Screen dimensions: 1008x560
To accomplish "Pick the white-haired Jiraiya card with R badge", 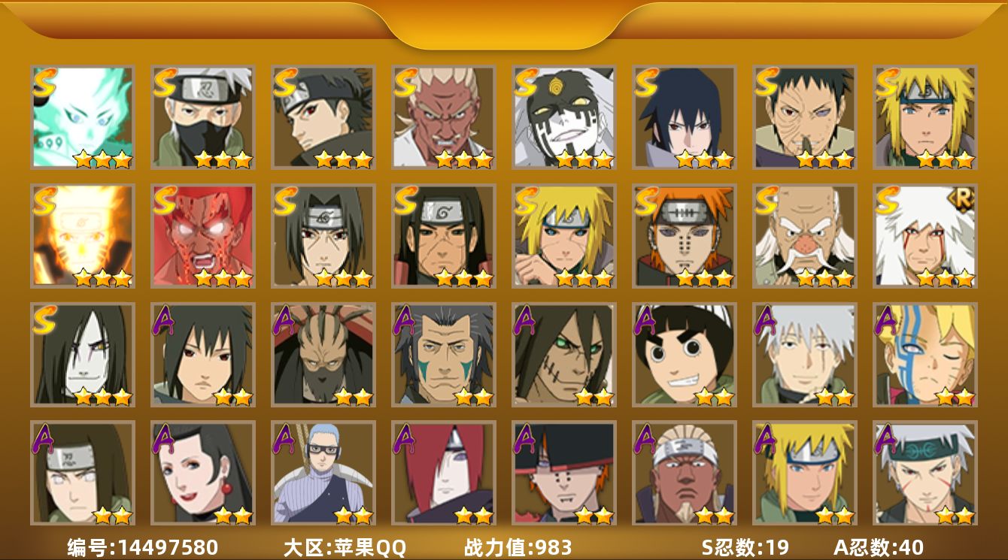I will click(x=925, y=236).
